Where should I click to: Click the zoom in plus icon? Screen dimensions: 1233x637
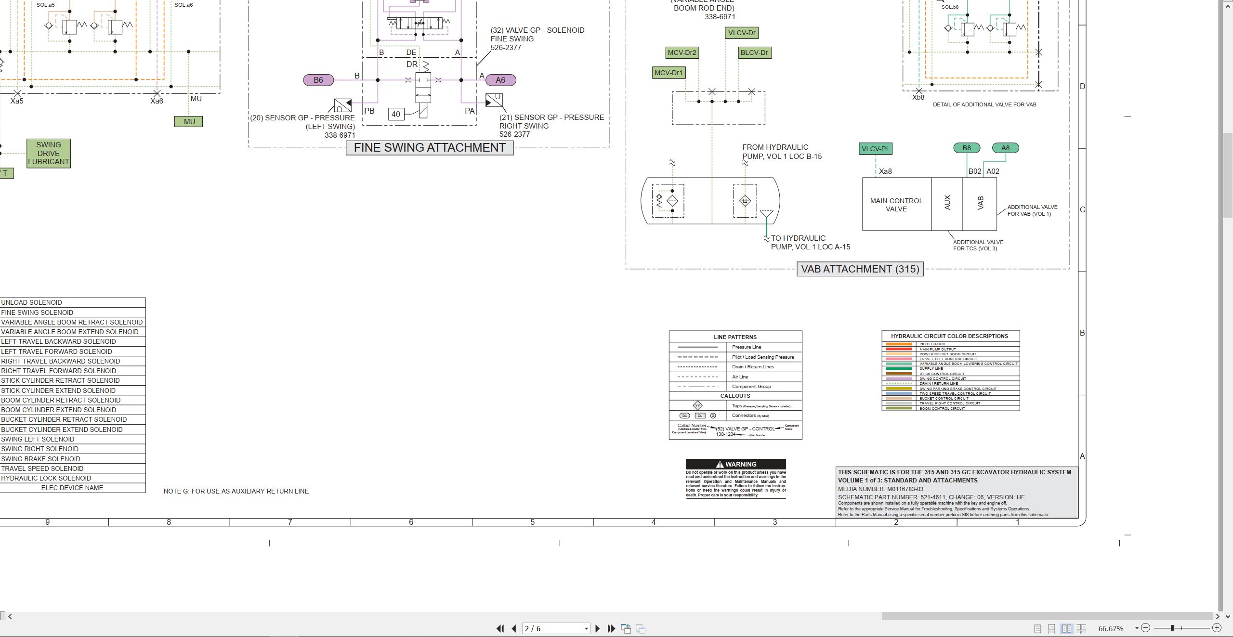click(1217, 628)
